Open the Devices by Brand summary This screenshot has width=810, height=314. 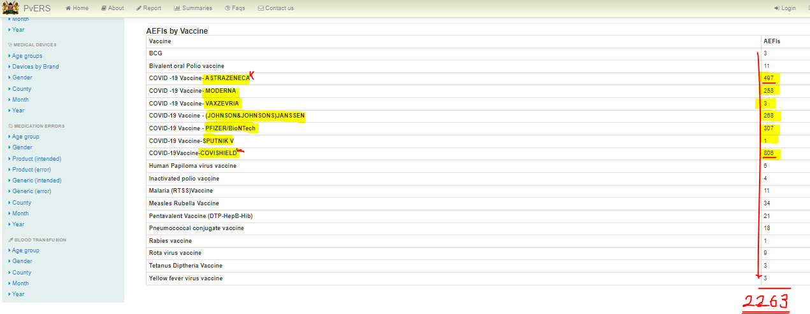tap(35, 67)
